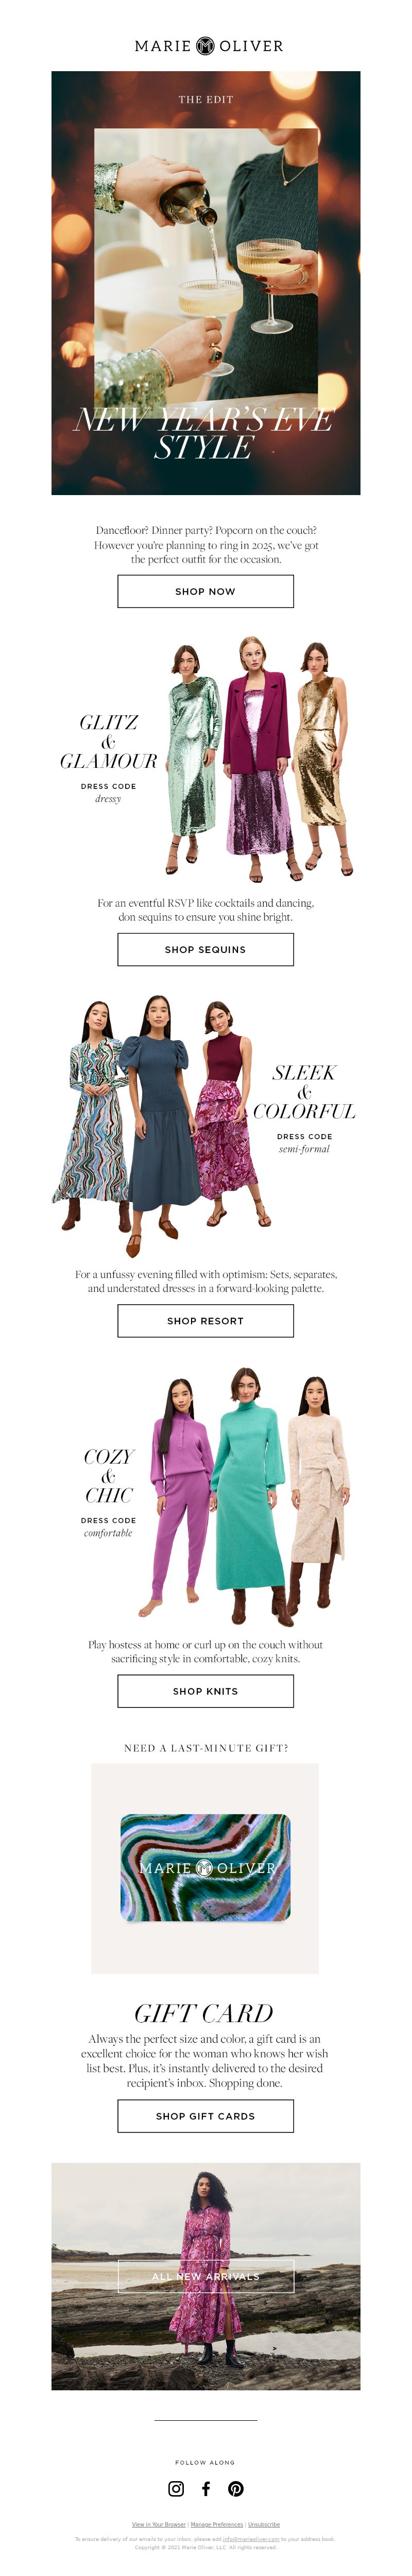Click the SHOP RESORT button
Viewport: 412px width, 2576px height.
[205, 1320]
